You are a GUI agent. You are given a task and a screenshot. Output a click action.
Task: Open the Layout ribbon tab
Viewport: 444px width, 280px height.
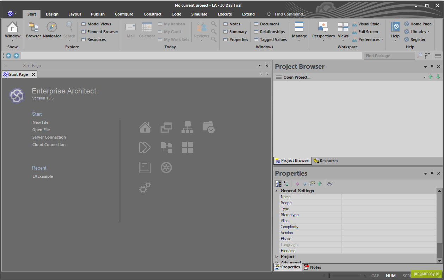point(75,14)
